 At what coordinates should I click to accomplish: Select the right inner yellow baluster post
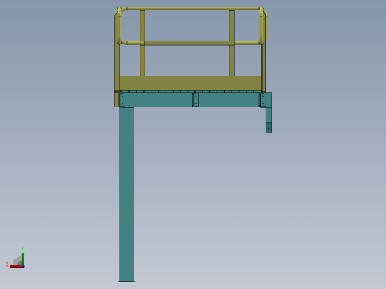(x=232, y=43)
